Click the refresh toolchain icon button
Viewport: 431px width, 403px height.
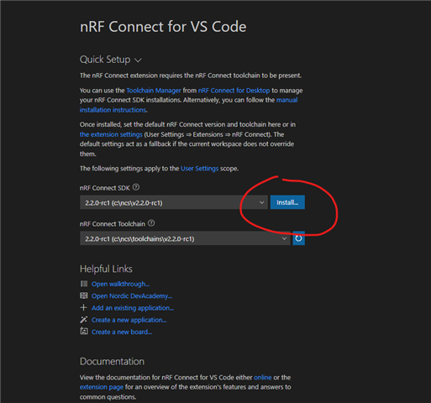point(298,238)
